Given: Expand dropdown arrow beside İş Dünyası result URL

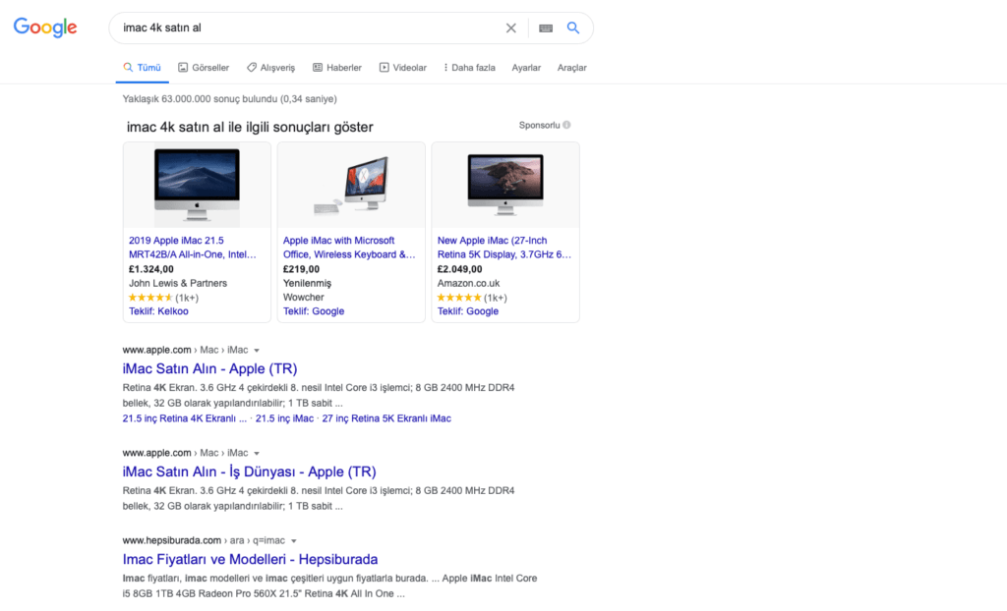Looking at the screenshot, I should tap(257, 453).
